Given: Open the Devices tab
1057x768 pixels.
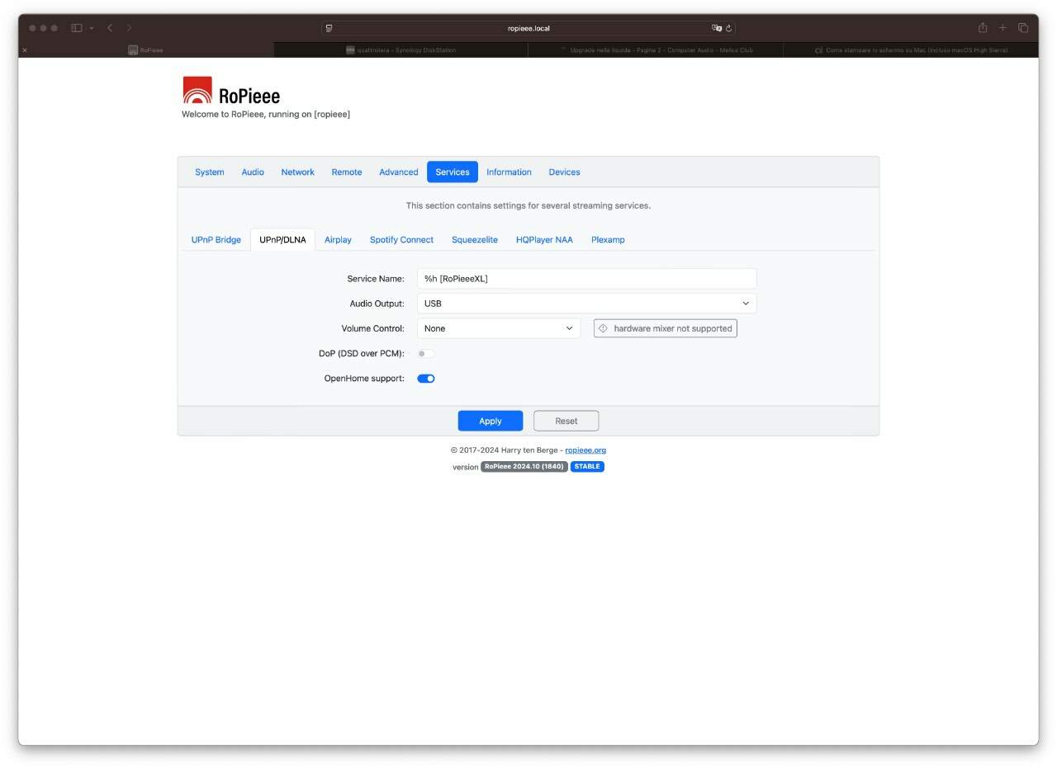Looking at the screenshot, I should click(x=564, y=172).
